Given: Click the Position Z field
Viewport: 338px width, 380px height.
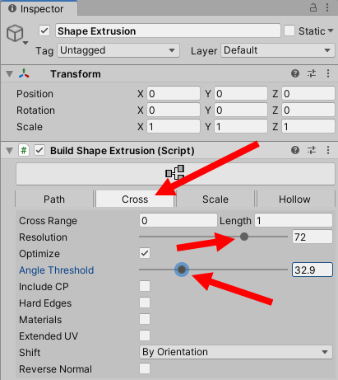Looking at the screenshot, I should [x=308, y=93].
